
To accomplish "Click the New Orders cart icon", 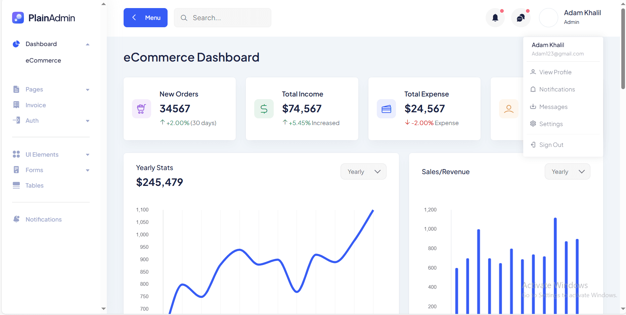I will point(141,109).
